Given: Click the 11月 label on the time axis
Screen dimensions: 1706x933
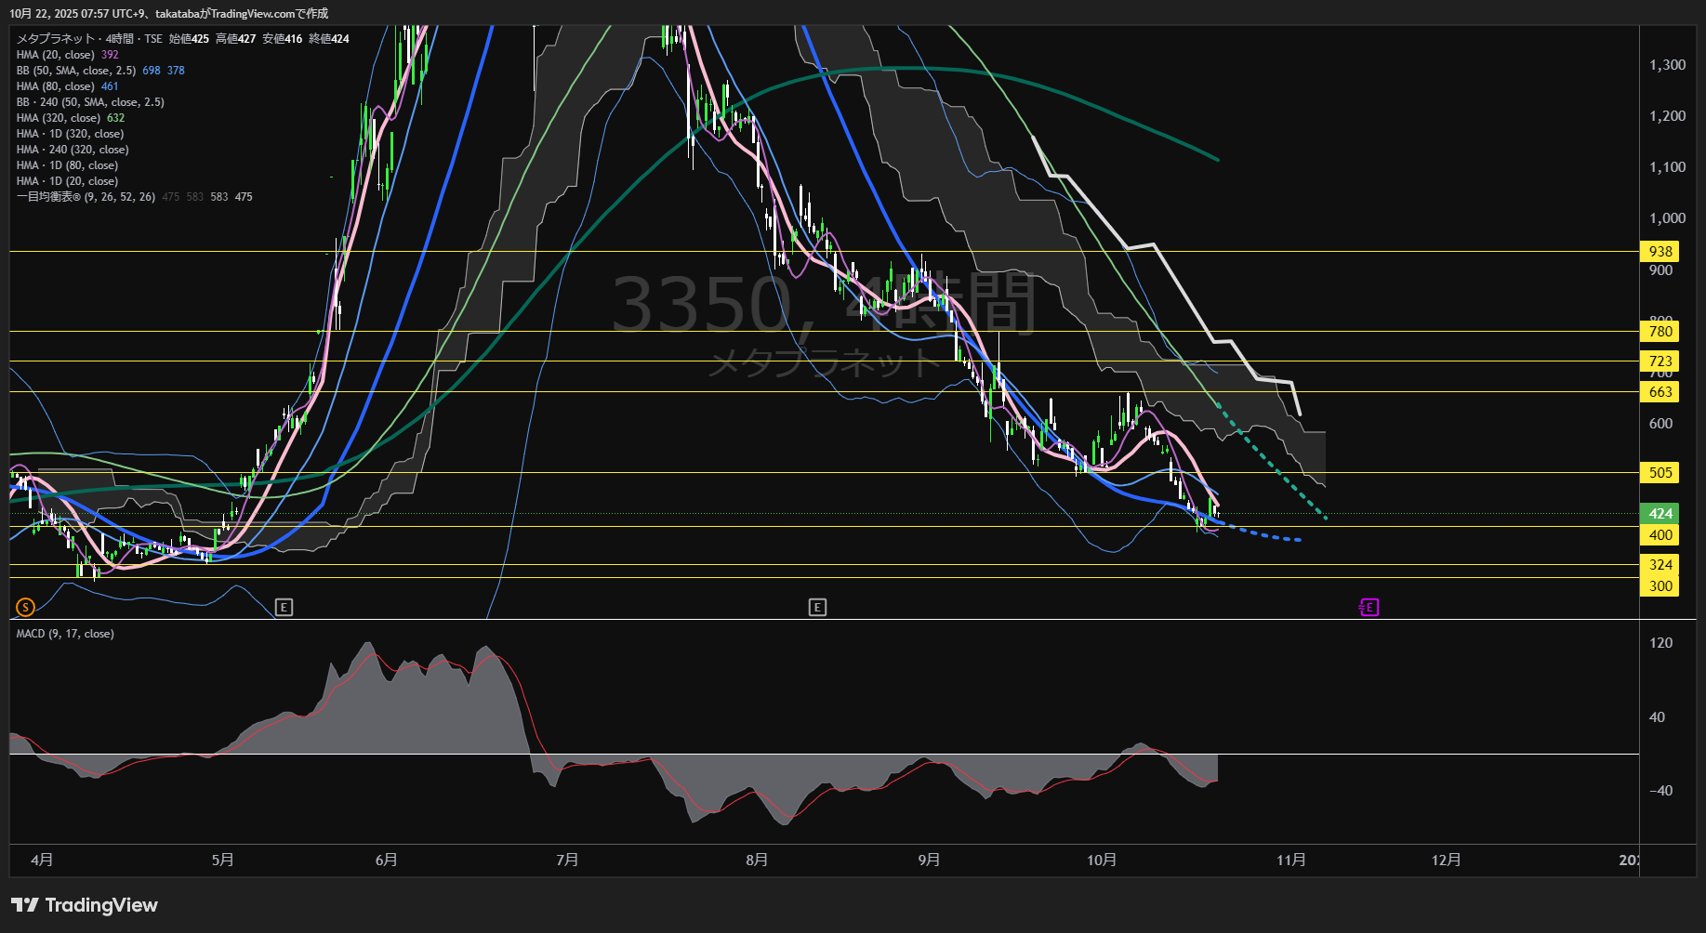Looking at the screenshot, I should 1290,861.
